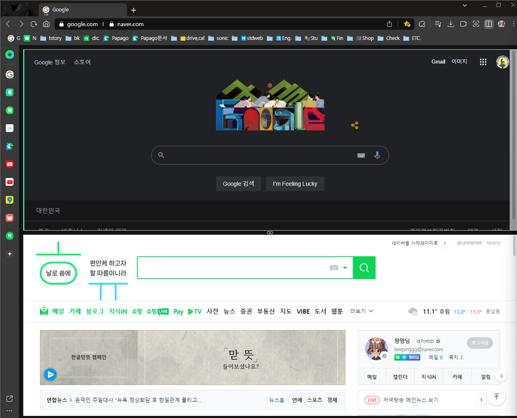Open the browser's three-dot menu
This screenshot has width=517, height=418.
coord(513,24)
